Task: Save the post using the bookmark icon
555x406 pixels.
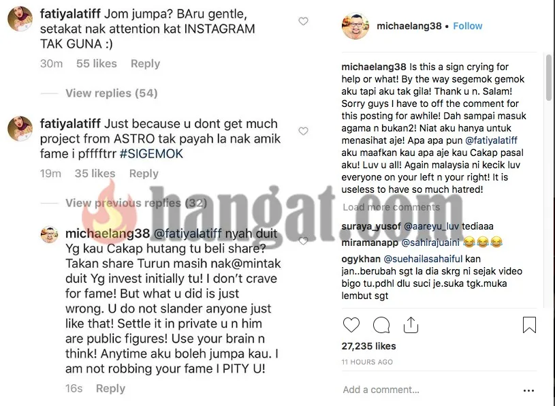Action: tap(529, 325)
